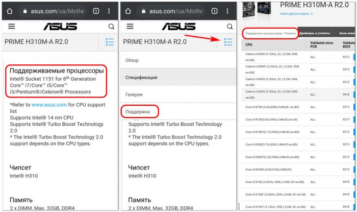The width and height of the screenshot is (357, 212).
Task: Click the Найти другую модель link
Action: tap(296, 14)
